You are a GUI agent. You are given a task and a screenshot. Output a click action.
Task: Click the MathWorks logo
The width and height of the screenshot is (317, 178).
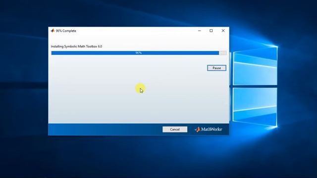(208, 130)
